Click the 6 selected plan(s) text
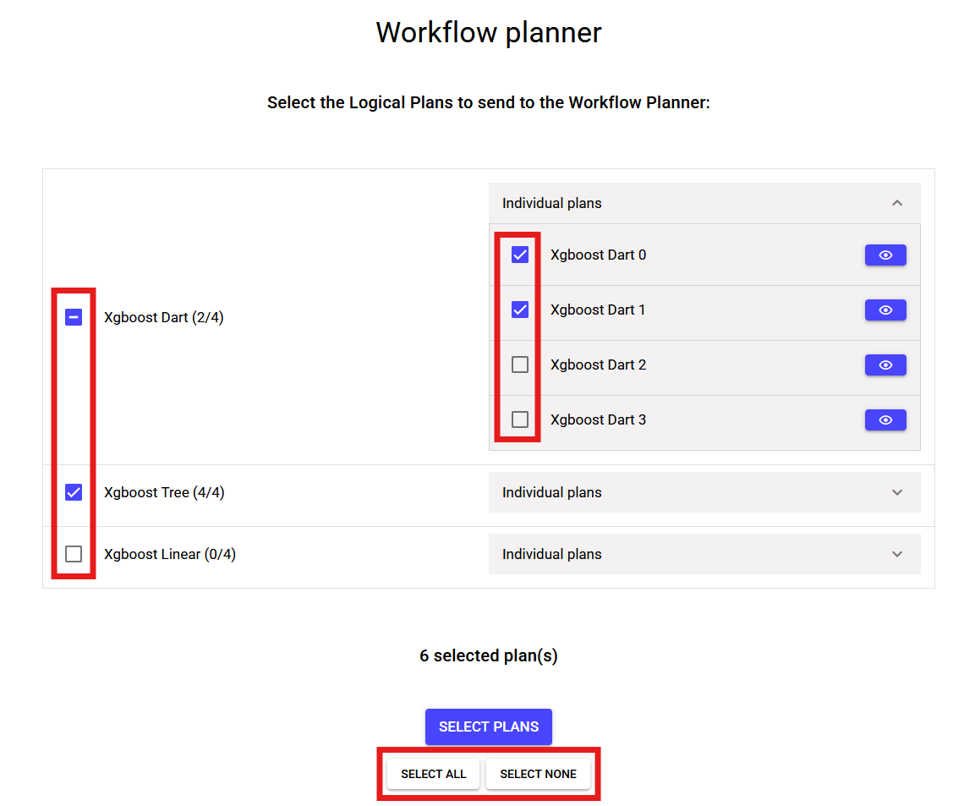The width and height of the screenshot is (975, 806). [x=489, y=655]
